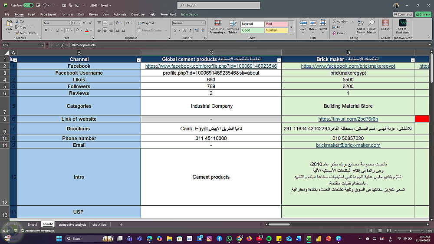Open the Name Box dropdown showing C12
434x244 pixels.
42,45
